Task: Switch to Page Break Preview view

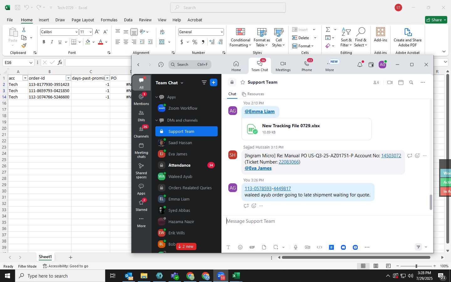Action: [388, 266]
